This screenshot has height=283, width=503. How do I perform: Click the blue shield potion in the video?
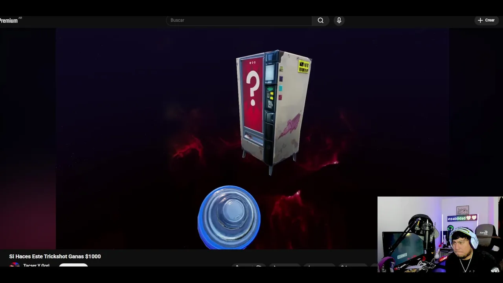pyautogui.click(x=229, y=217)
